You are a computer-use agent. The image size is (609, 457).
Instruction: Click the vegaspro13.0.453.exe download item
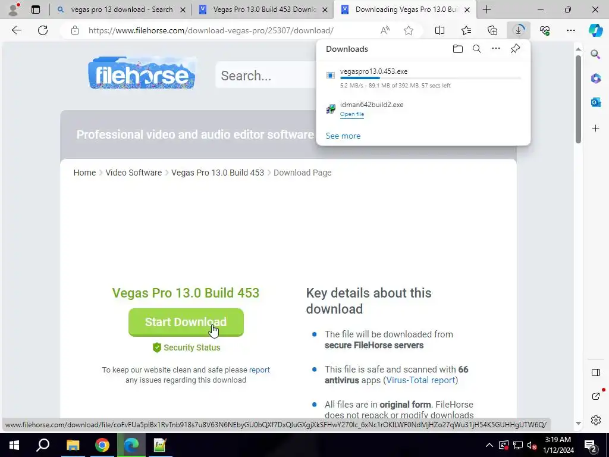tap(423, 78)
